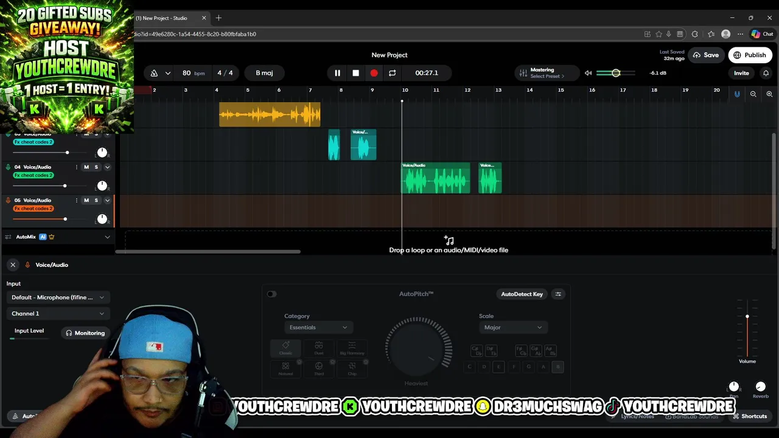
Task: Select the Third AutoPitch preset
Action: pyautogui.click(x=319, y=369)
